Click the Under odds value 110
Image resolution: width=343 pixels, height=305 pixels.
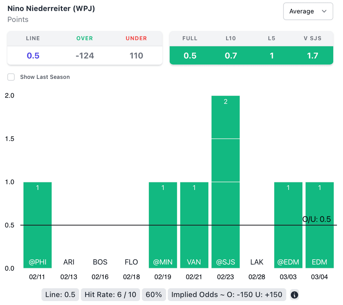136,56
